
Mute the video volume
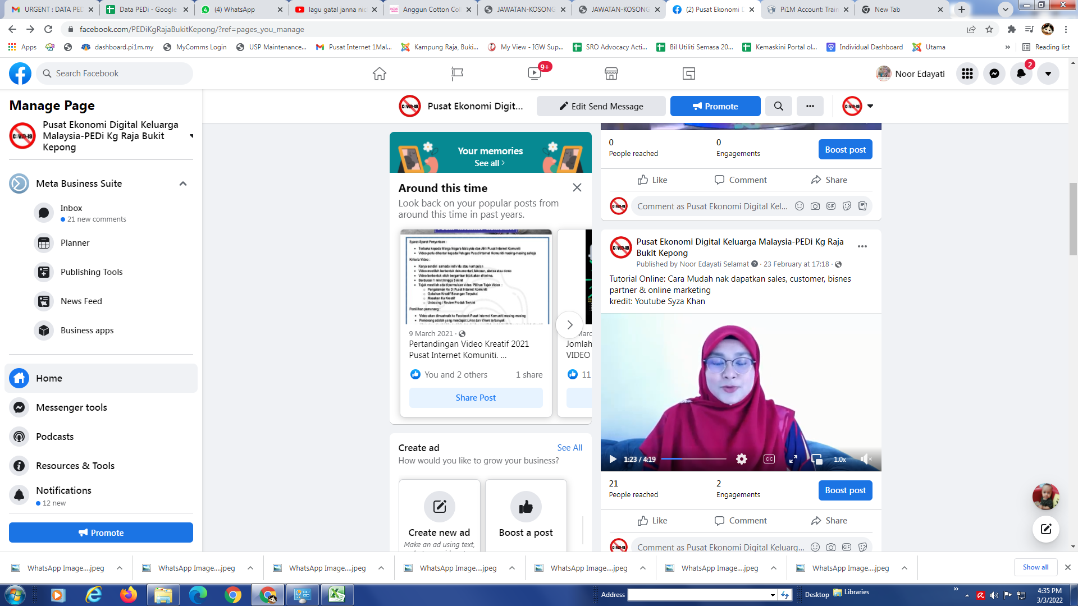(865, 459)
